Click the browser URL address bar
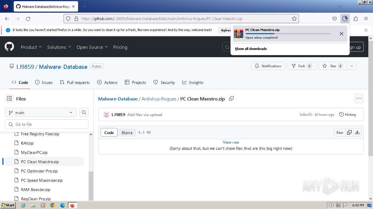 point(181,19)
